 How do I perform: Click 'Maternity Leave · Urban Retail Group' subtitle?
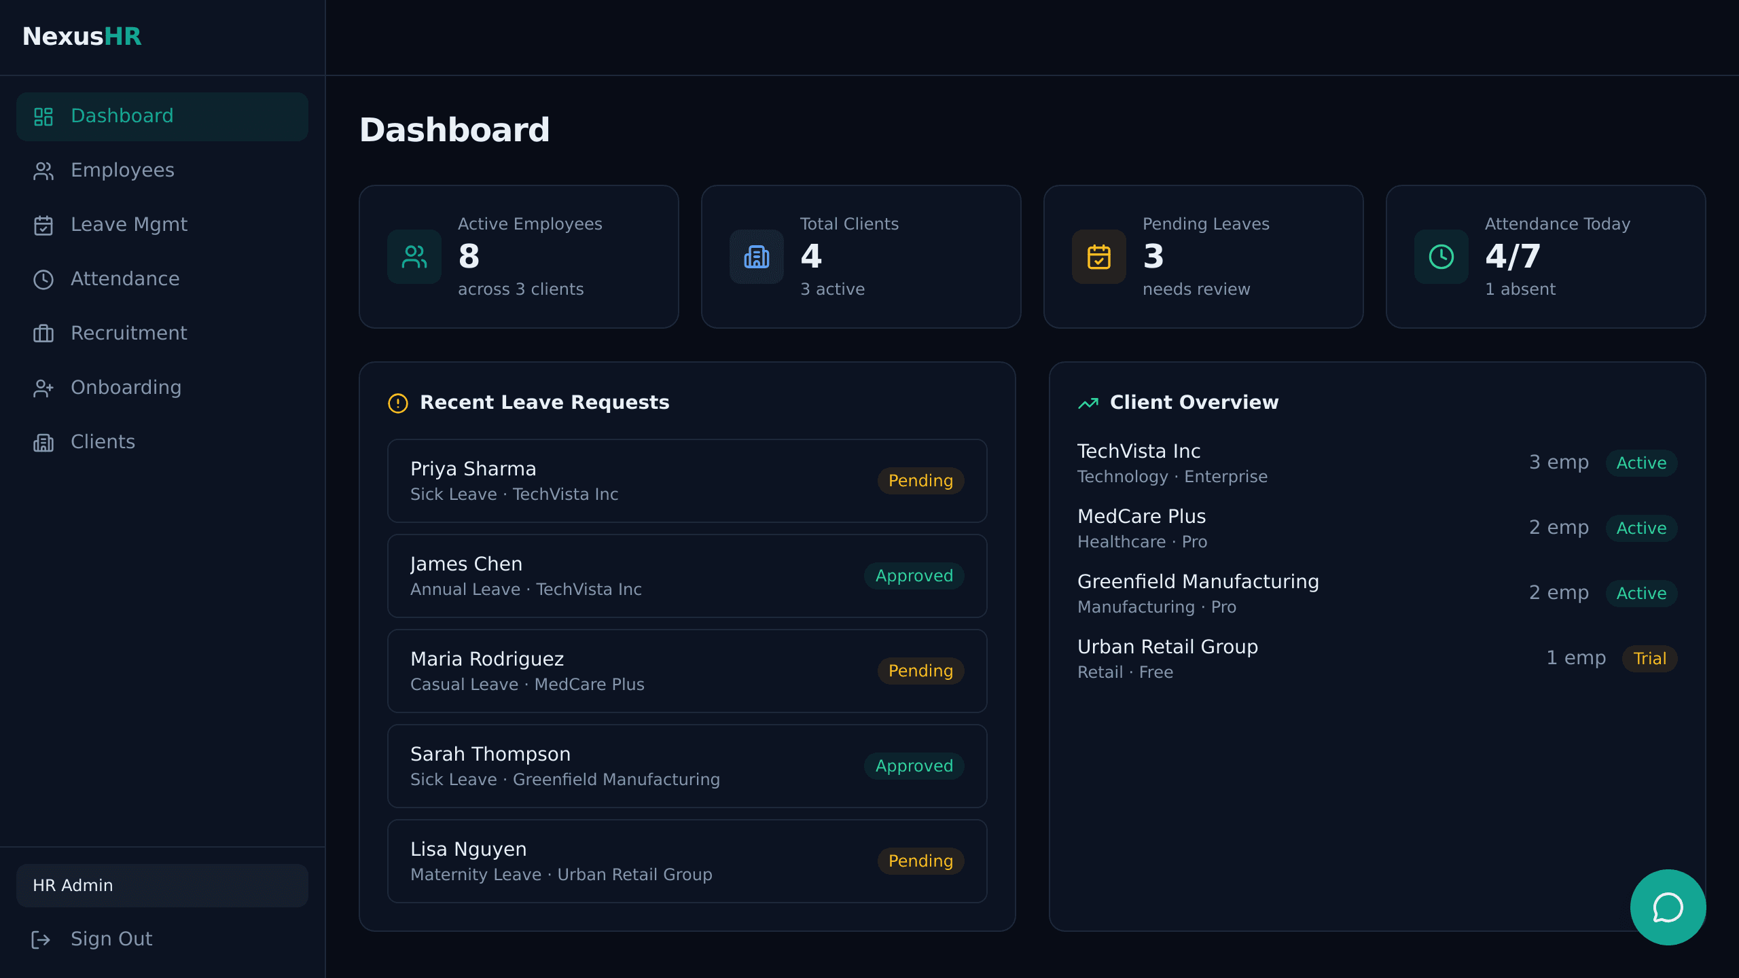[562, 875]
